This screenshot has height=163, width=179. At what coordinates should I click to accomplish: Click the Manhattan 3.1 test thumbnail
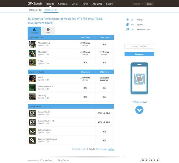click(x=32, y=44)
